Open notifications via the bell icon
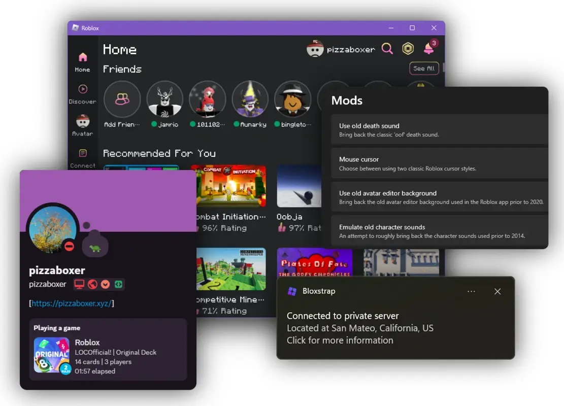Screen dimensions: 564x406 [x=428, y=48]
